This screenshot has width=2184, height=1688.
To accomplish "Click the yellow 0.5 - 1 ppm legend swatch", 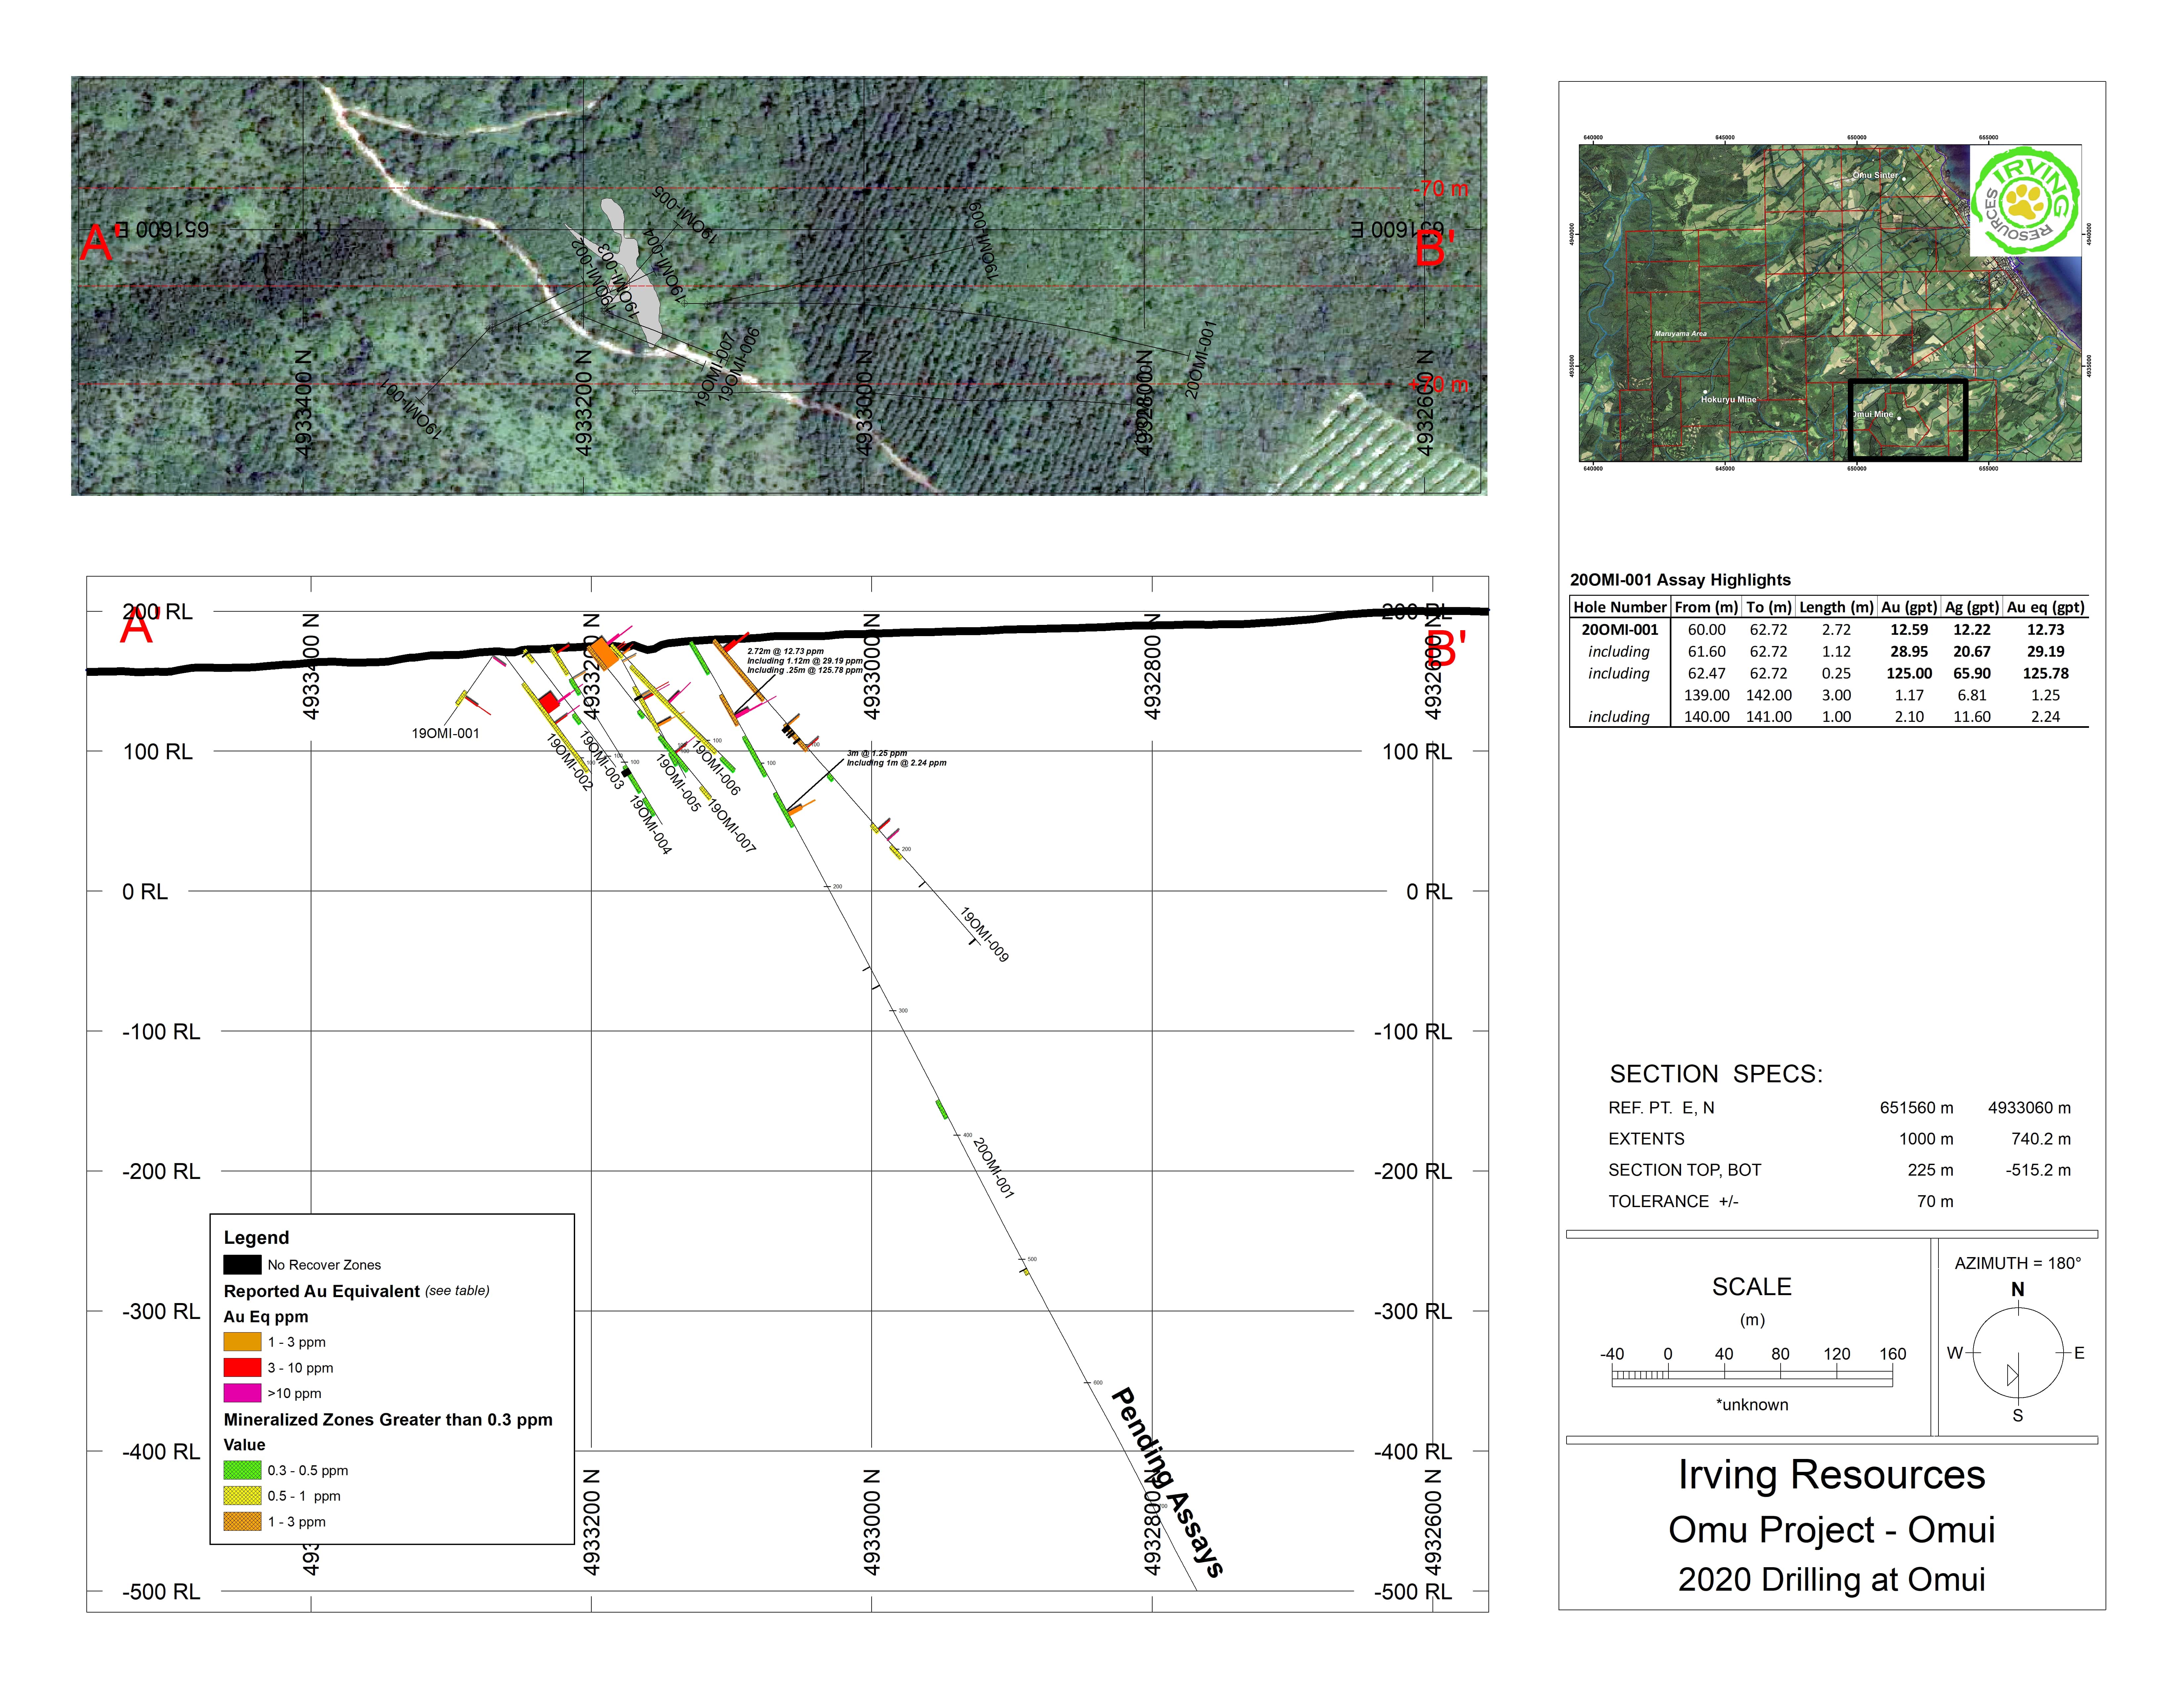I will (x=242, y=1496).
